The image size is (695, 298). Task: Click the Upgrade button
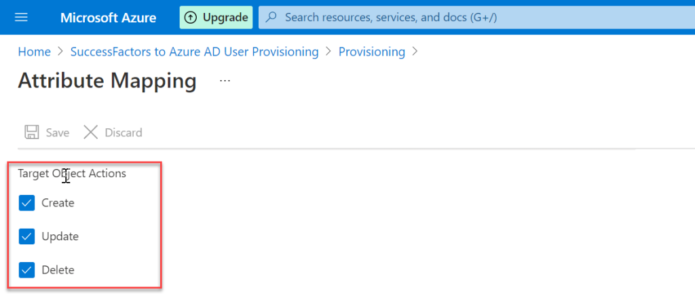tap(216, 18)
